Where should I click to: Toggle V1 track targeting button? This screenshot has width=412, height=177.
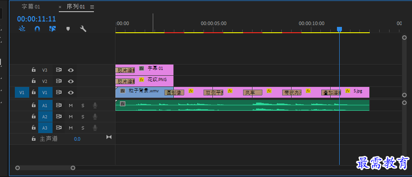(45, 92)
